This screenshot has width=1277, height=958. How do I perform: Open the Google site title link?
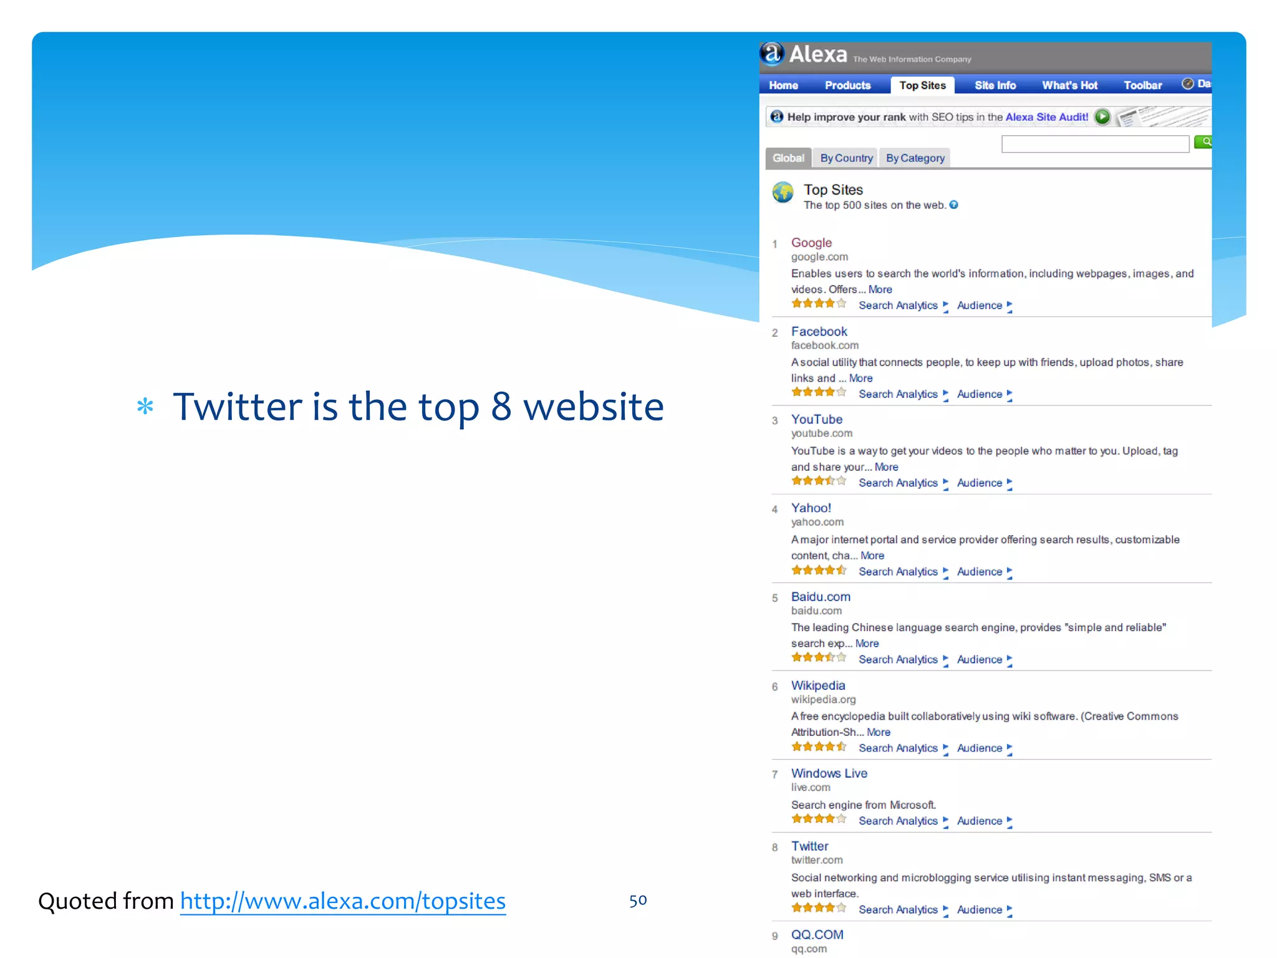[811, 243]
